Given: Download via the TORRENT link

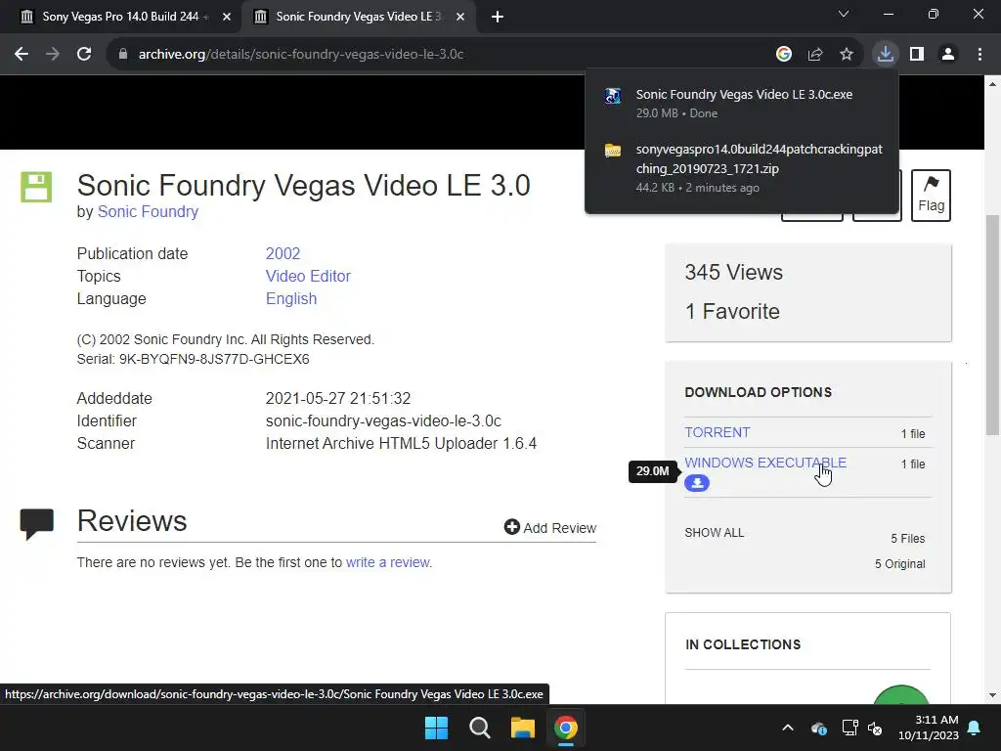Looking at the screenshot, I should pos(717,432).
